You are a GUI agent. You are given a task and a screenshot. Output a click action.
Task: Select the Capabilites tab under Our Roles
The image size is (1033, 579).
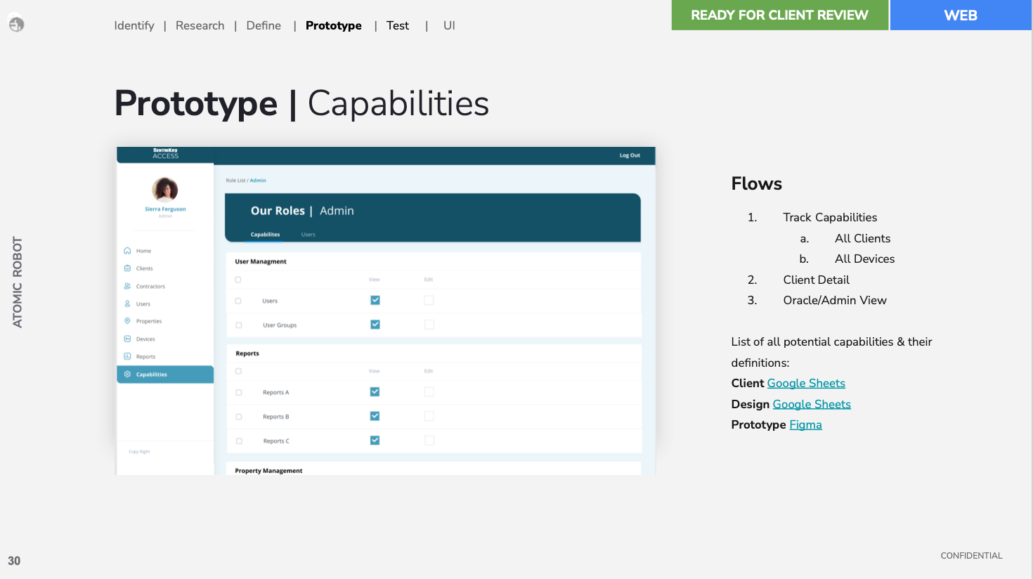tap(265, 235)
